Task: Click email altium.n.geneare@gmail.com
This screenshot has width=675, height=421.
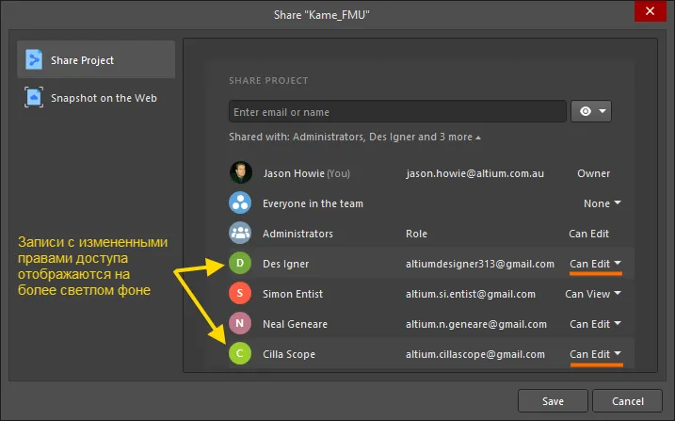Action: (476, 324)
